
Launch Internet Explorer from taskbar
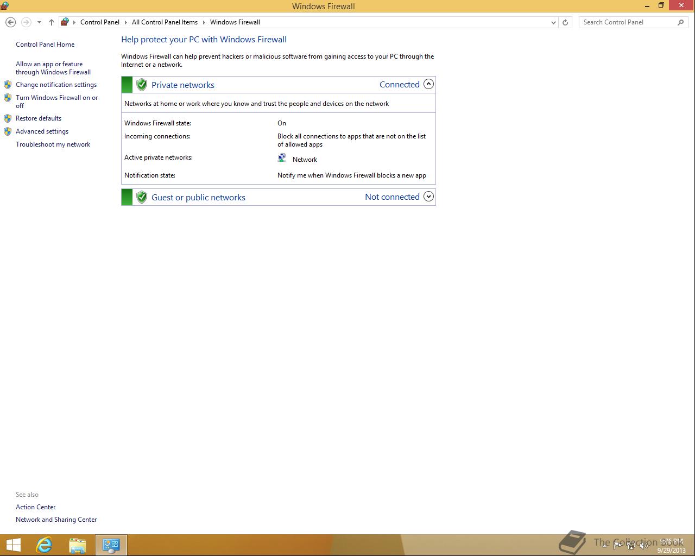point(44,545)
